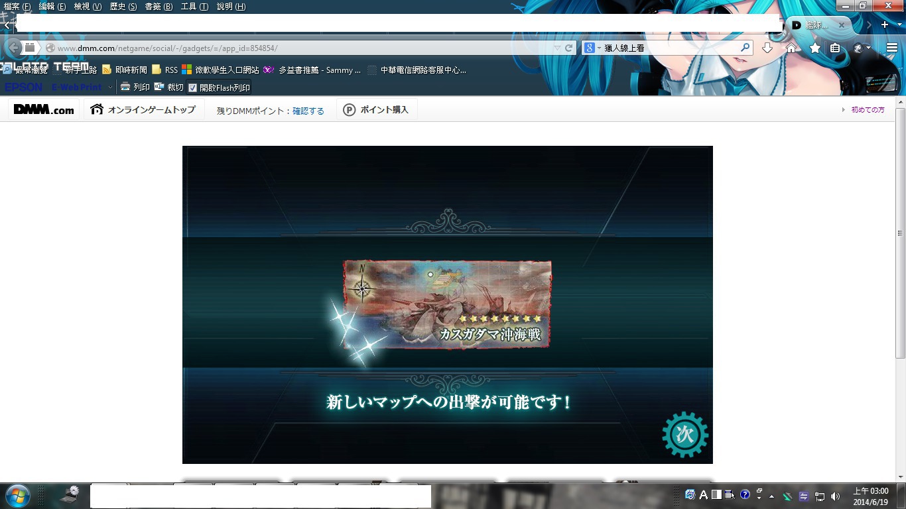Click the site identity globe icon
Screen dimensions: 906x509
point(50,48)
